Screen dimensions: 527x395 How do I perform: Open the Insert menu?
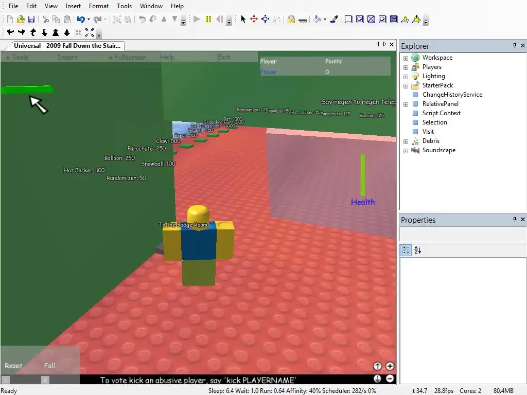click(73, 6)
